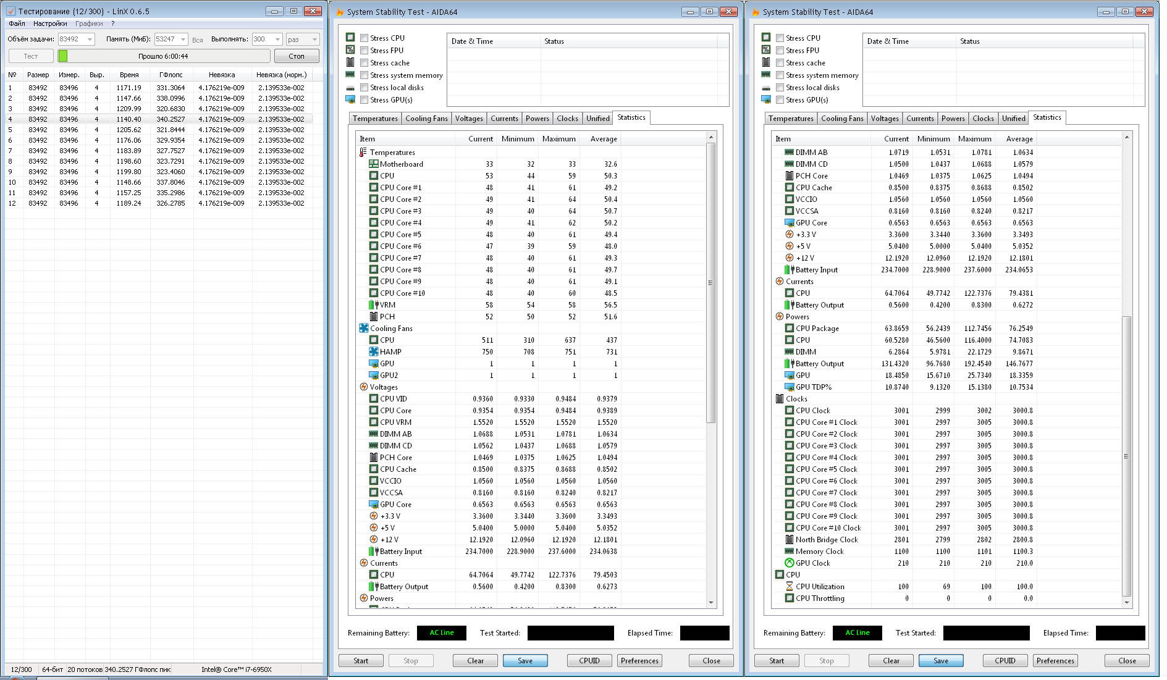Open the Файл menu in LinX

17,23
